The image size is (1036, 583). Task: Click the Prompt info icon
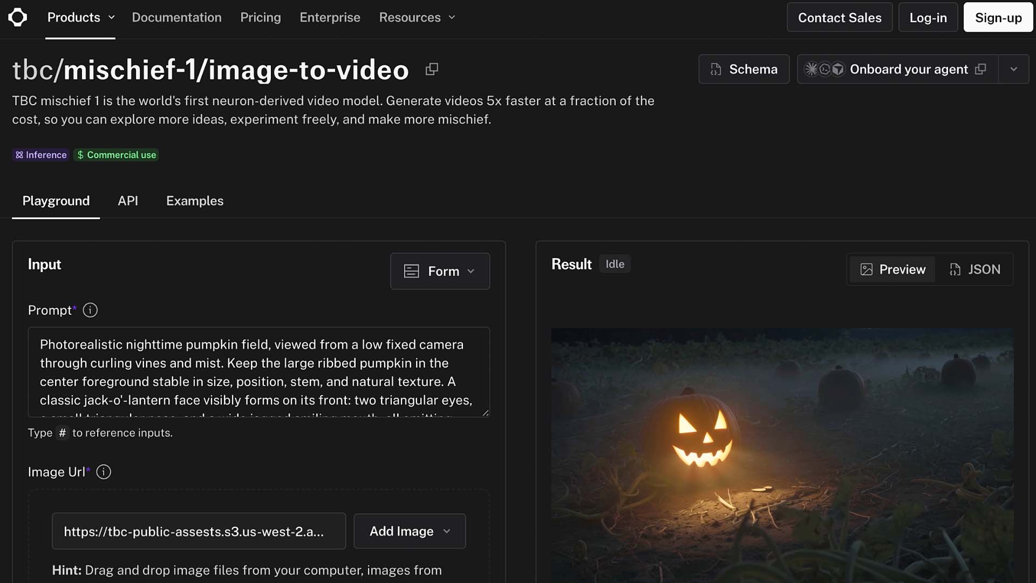[90, 310]
